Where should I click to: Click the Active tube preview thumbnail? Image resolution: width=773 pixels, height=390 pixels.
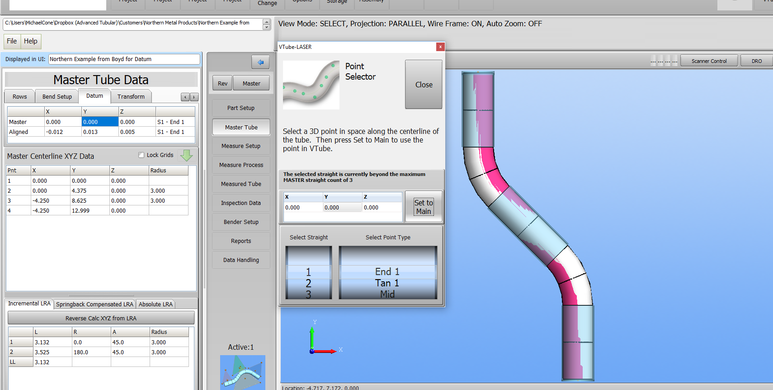(243, 372)
